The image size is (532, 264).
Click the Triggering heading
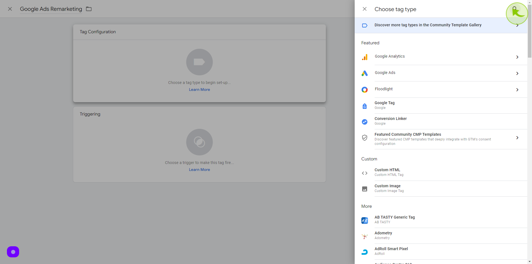(90, 114)
